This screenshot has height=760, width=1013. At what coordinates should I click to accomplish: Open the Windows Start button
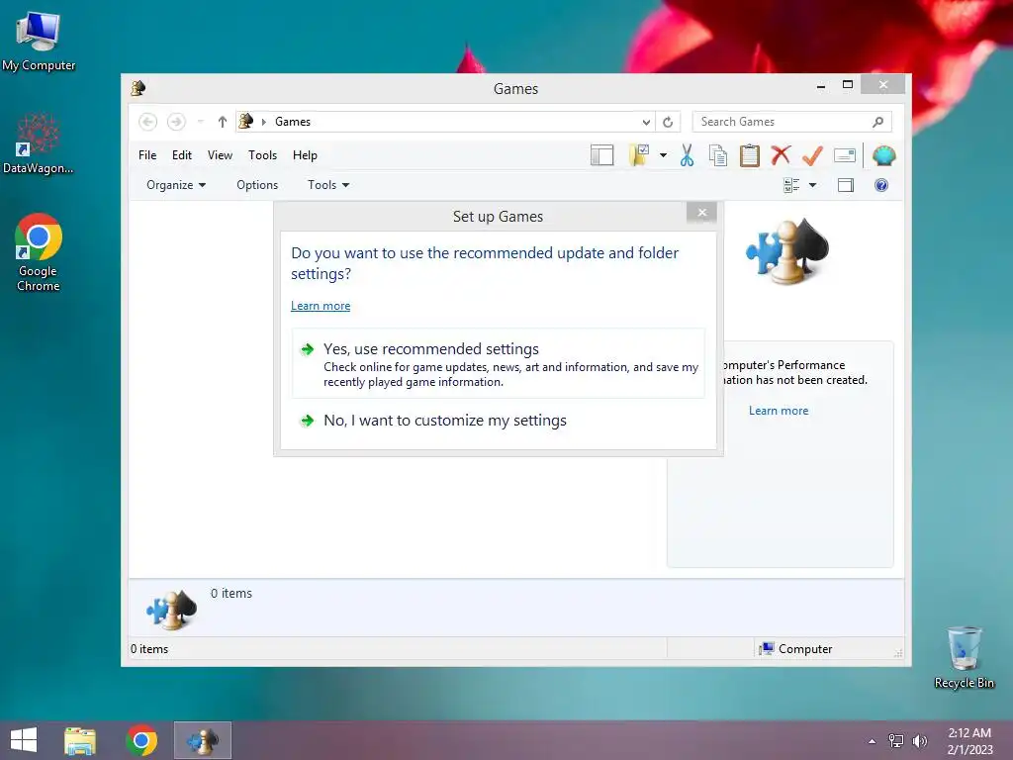(24, 740)
